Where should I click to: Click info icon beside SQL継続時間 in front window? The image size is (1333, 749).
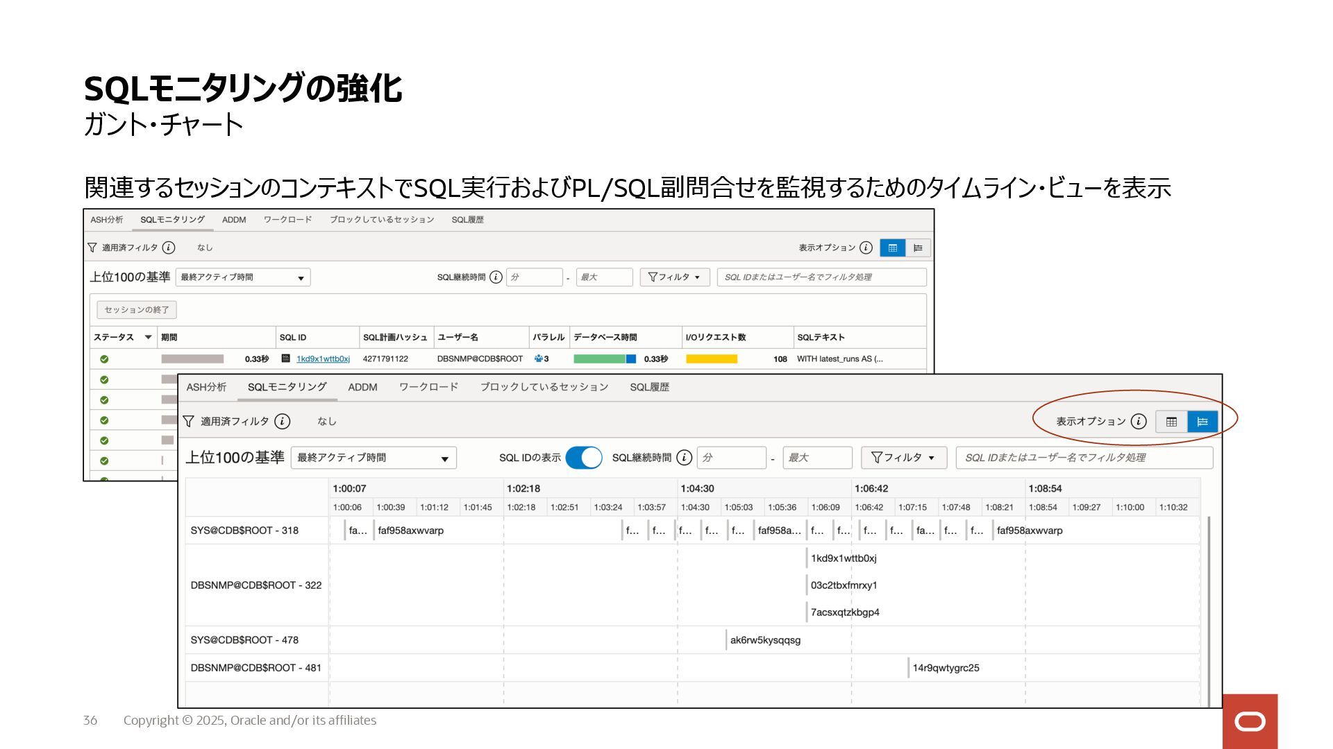click(684, 458)
